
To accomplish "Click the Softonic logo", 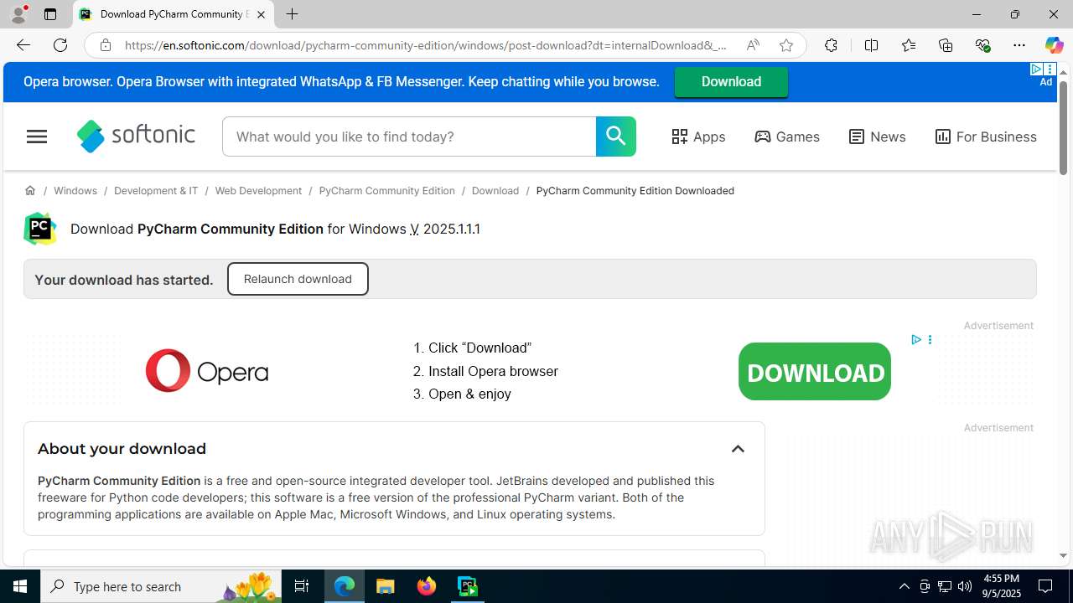I will pos(136,136).
